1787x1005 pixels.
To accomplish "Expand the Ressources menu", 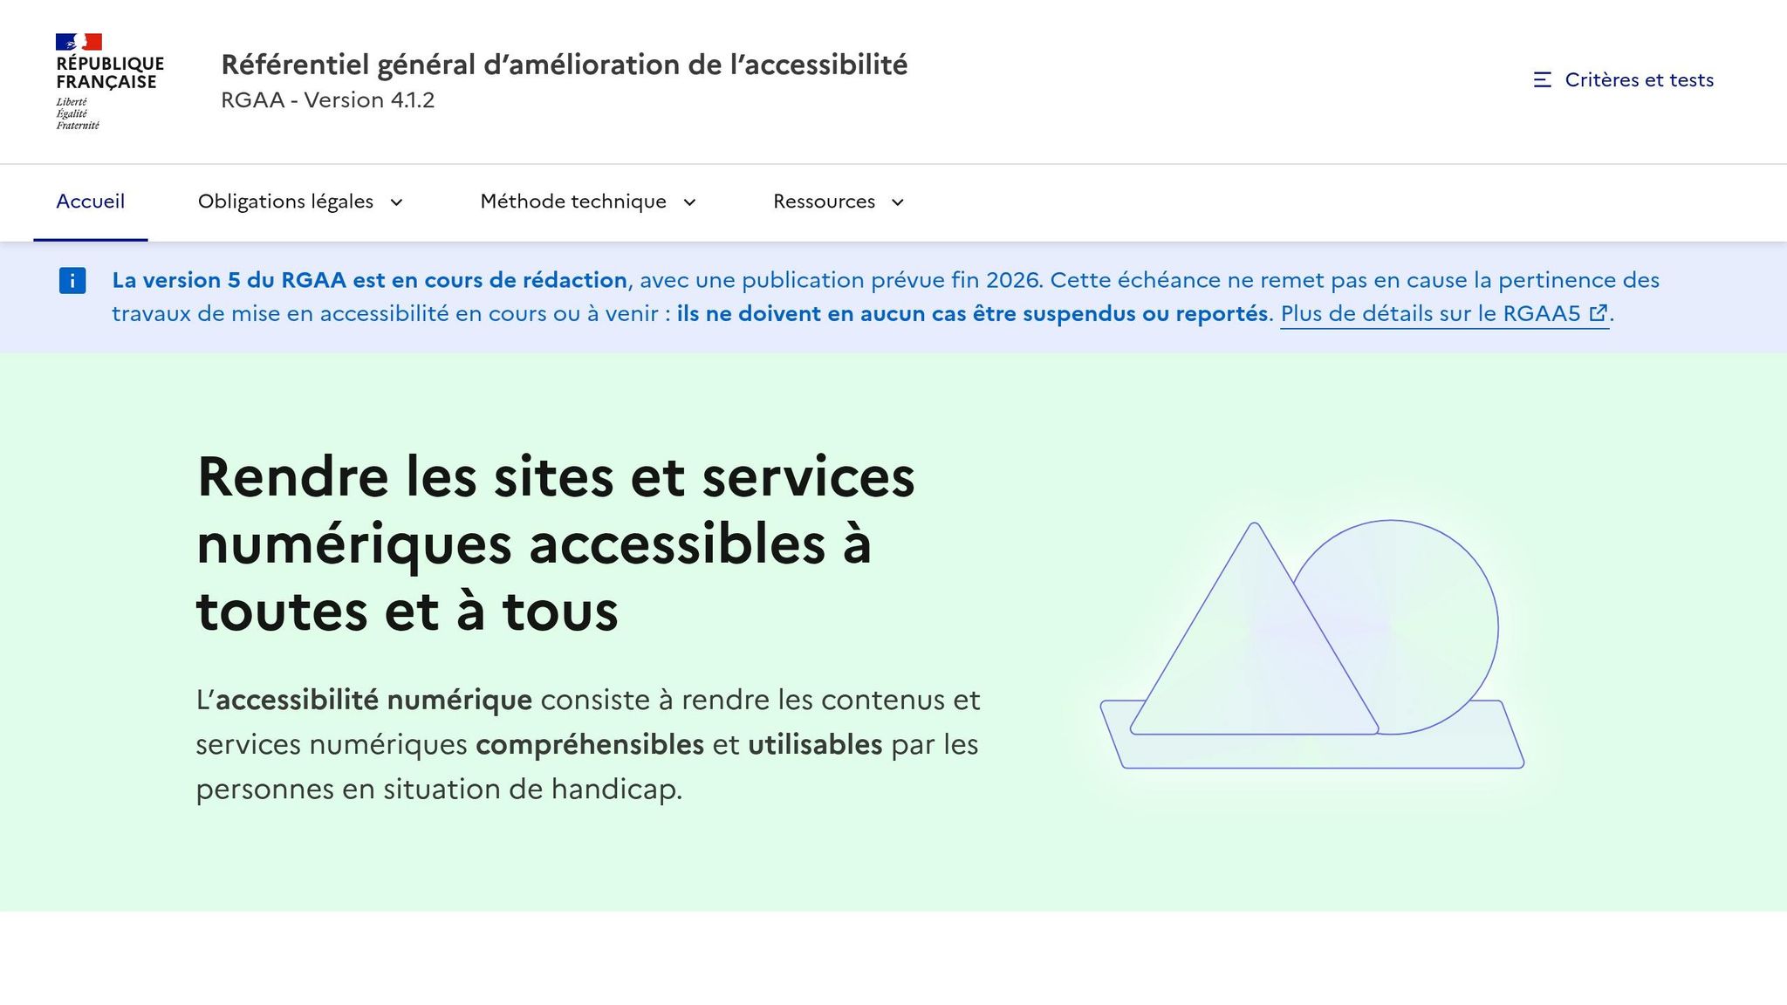I will pos(824,202).
